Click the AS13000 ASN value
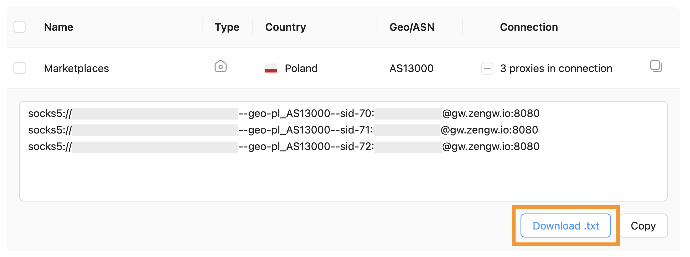Viewport: 690px width, 257px height. click(x=411, y=68)
